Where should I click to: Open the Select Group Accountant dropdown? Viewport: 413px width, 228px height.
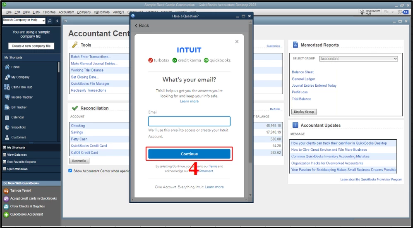coord(358,59)
